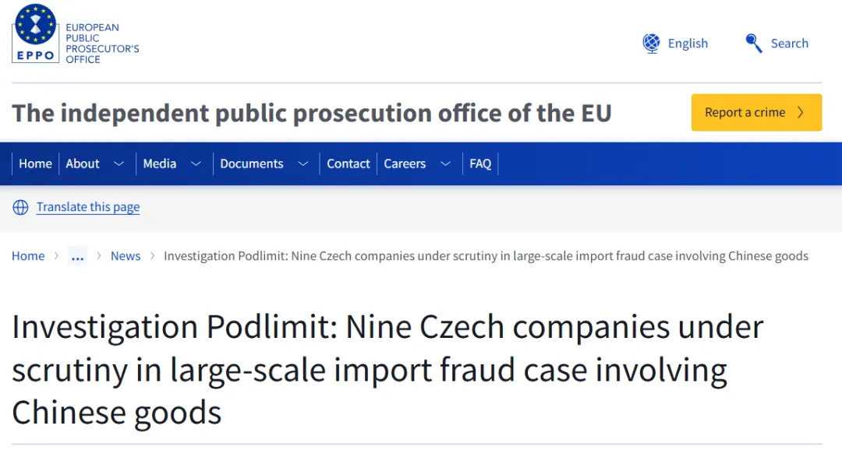
Task: Open the Contact menu item
Action: click(348, 164)
